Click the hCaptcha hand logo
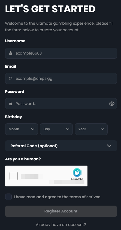 click(x=77, y=172)
